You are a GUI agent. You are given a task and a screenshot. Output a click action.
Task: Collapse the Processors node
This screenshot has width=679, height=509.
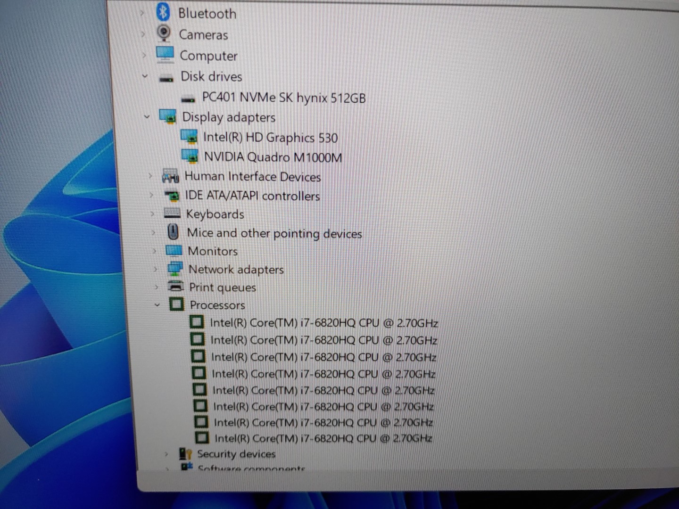click(x=157, y=305)
